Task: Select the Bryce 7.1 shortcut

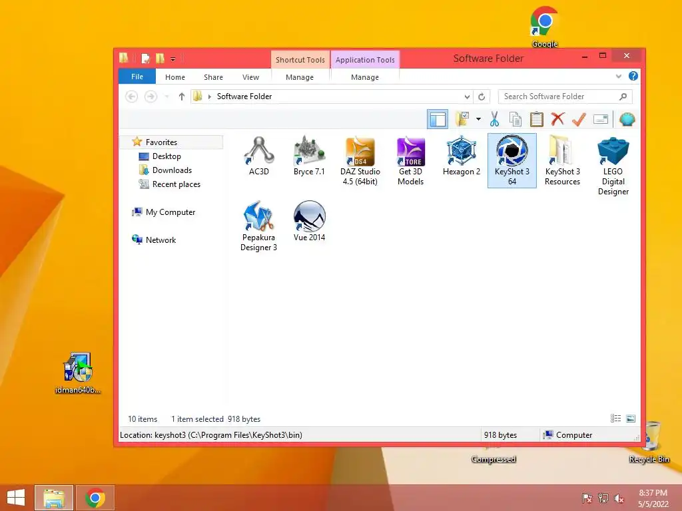Action: click(x=309, y=156)
